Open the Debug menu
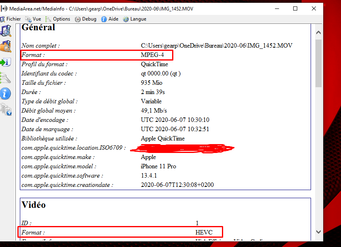 pyautogui.click(x=85, y=19)
